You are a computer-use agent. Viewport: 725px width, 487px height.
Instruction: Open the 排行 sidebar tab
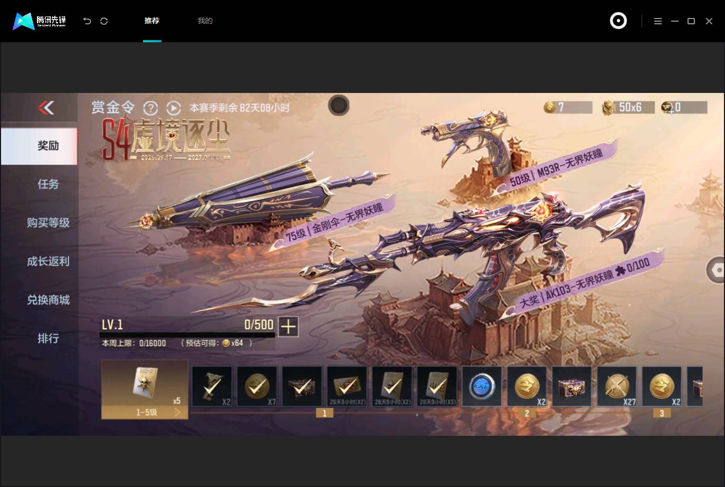tap(48, 339)
